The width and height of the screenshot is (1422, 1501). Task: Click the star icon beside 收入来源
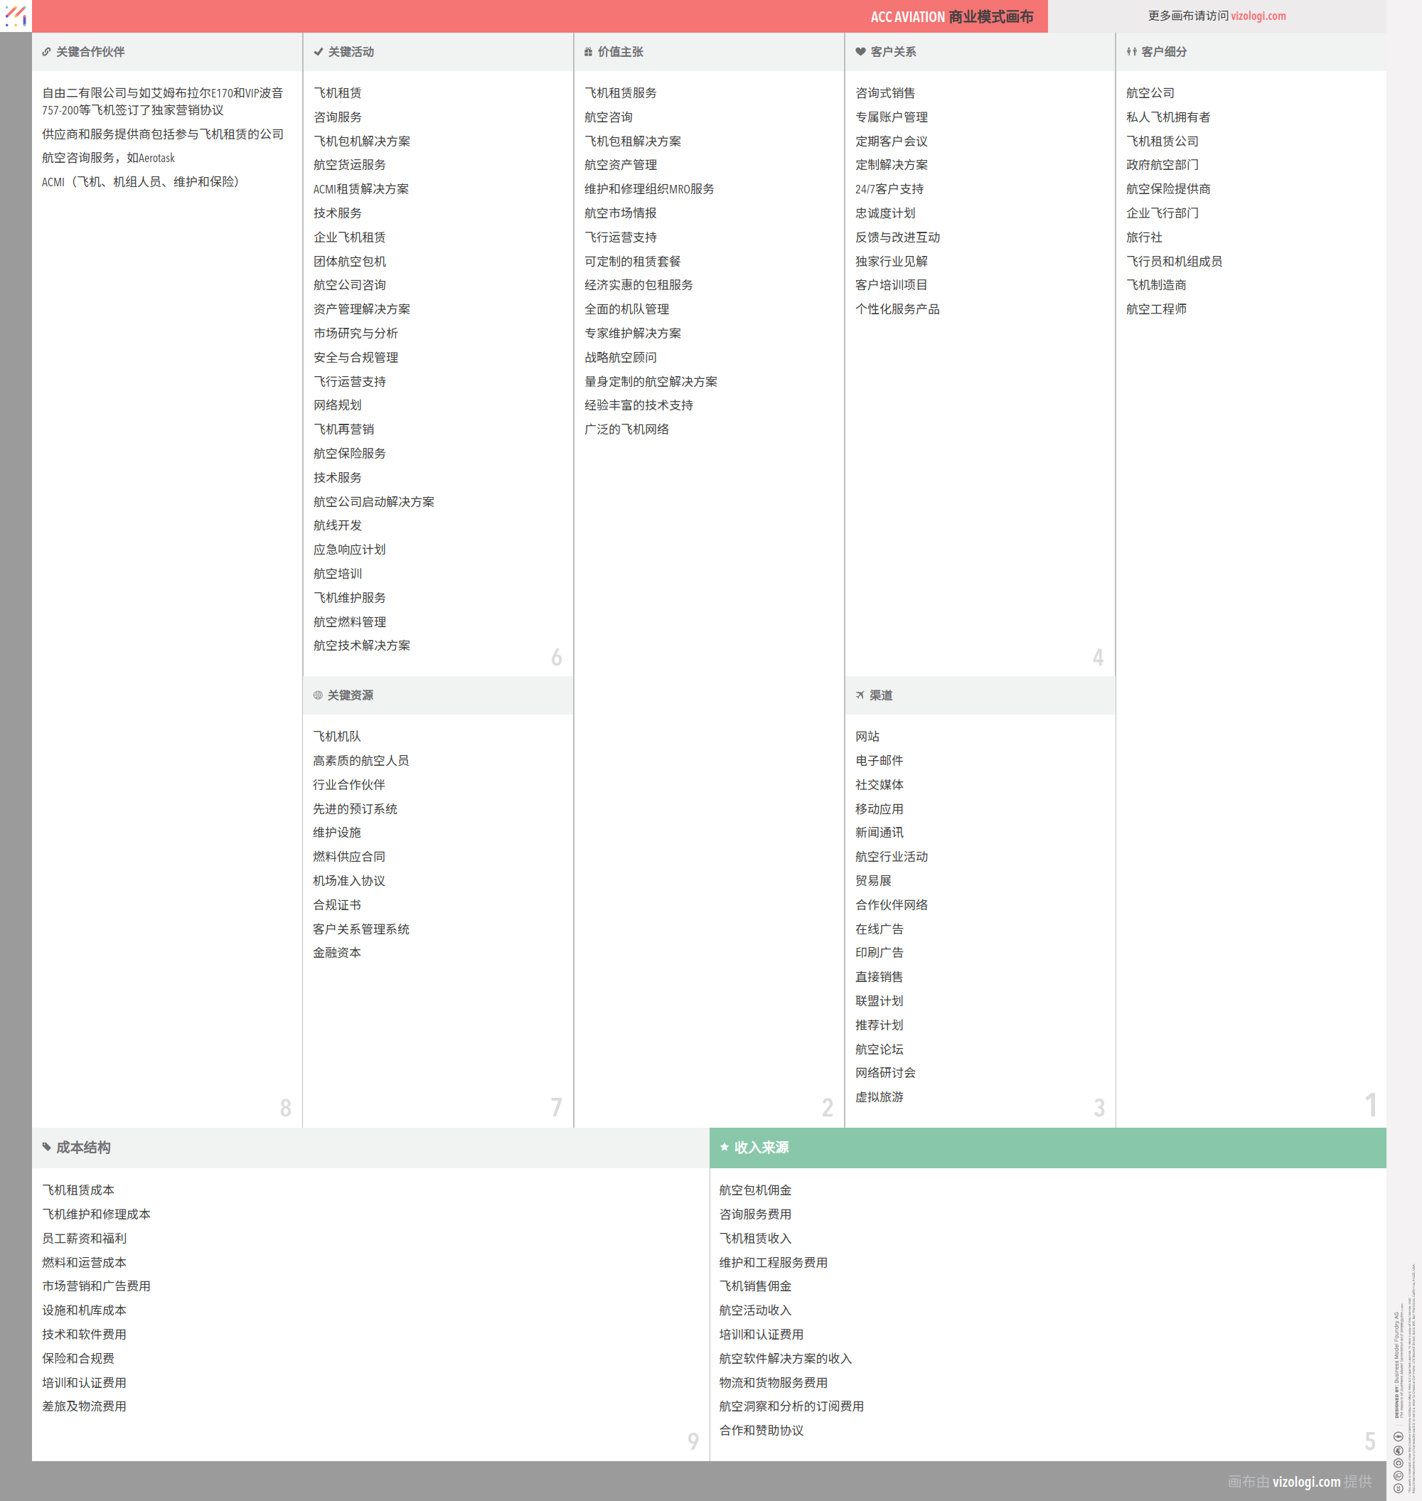click(x=724, y=1147)
